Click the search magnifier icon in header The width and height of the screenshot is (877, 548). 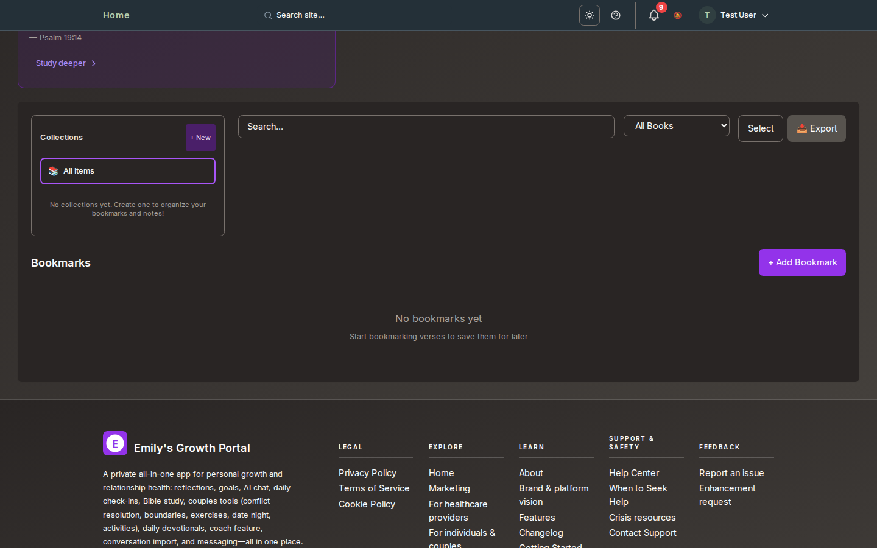tap(268, 15)
